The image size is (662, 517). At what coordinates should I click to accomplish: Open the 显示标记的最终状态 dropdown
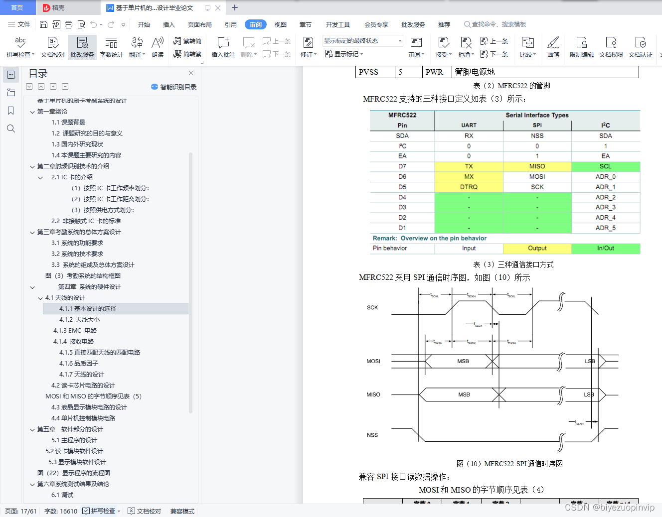[x=362, y=41]
